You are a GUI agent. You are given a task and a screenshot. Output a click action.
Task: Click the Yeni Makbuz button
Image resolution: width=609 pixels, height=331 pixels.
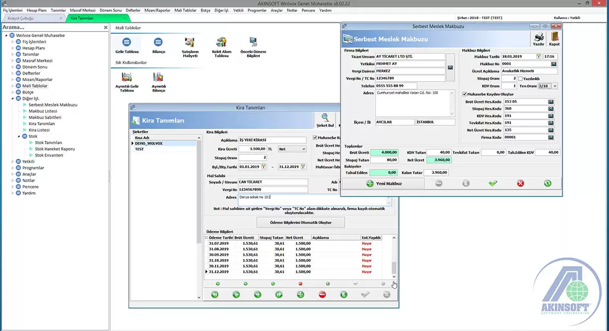[x=383, y=183]
